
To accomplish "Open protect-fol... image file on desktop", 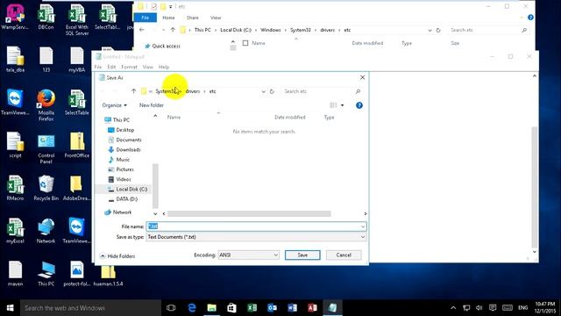I will tap(76, 273).
